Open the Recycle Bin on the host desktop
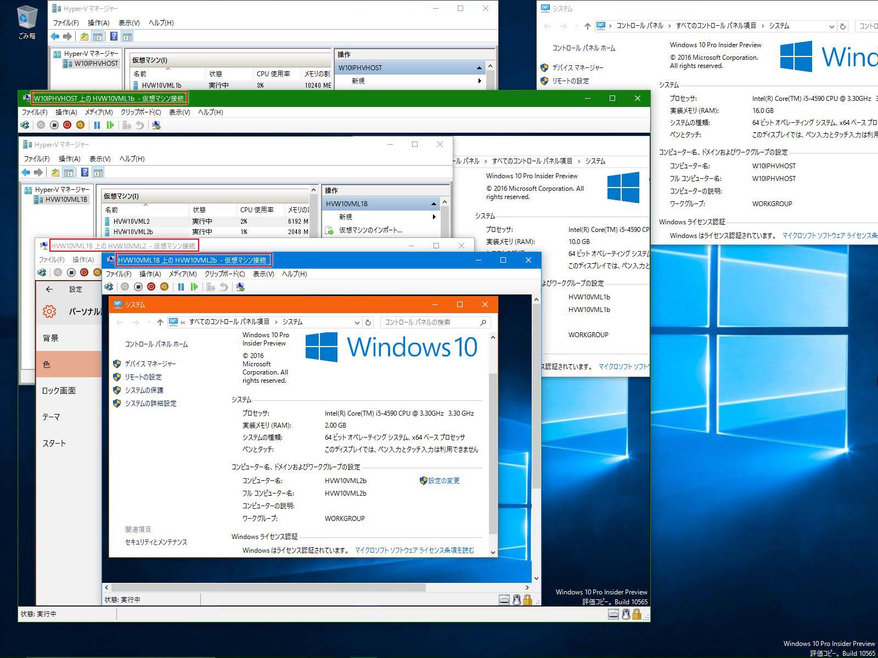This screenshot has width=878, height=658. click(x=26, y=23)
